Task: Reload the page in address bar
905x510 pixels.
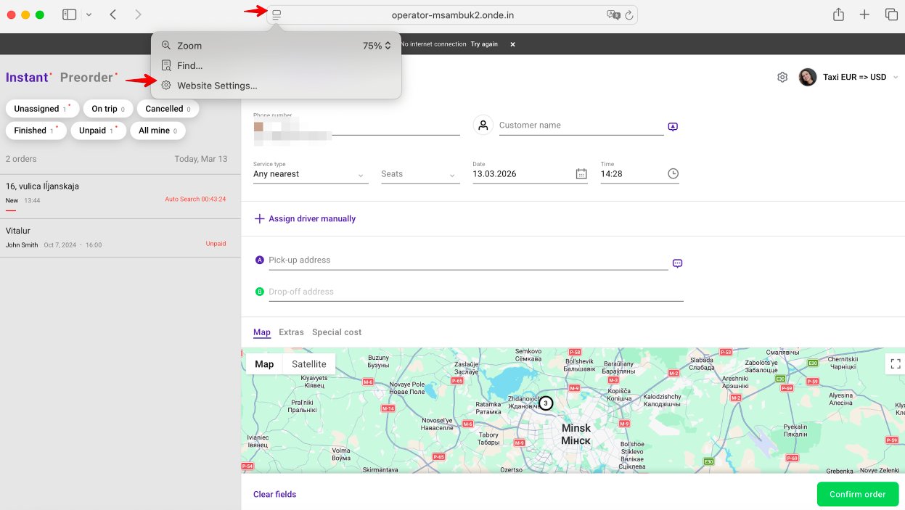Action: (629, 15)
